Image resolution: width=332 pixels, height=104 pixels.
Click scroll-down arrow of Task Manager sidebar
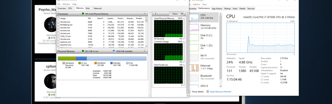point(221,86)
